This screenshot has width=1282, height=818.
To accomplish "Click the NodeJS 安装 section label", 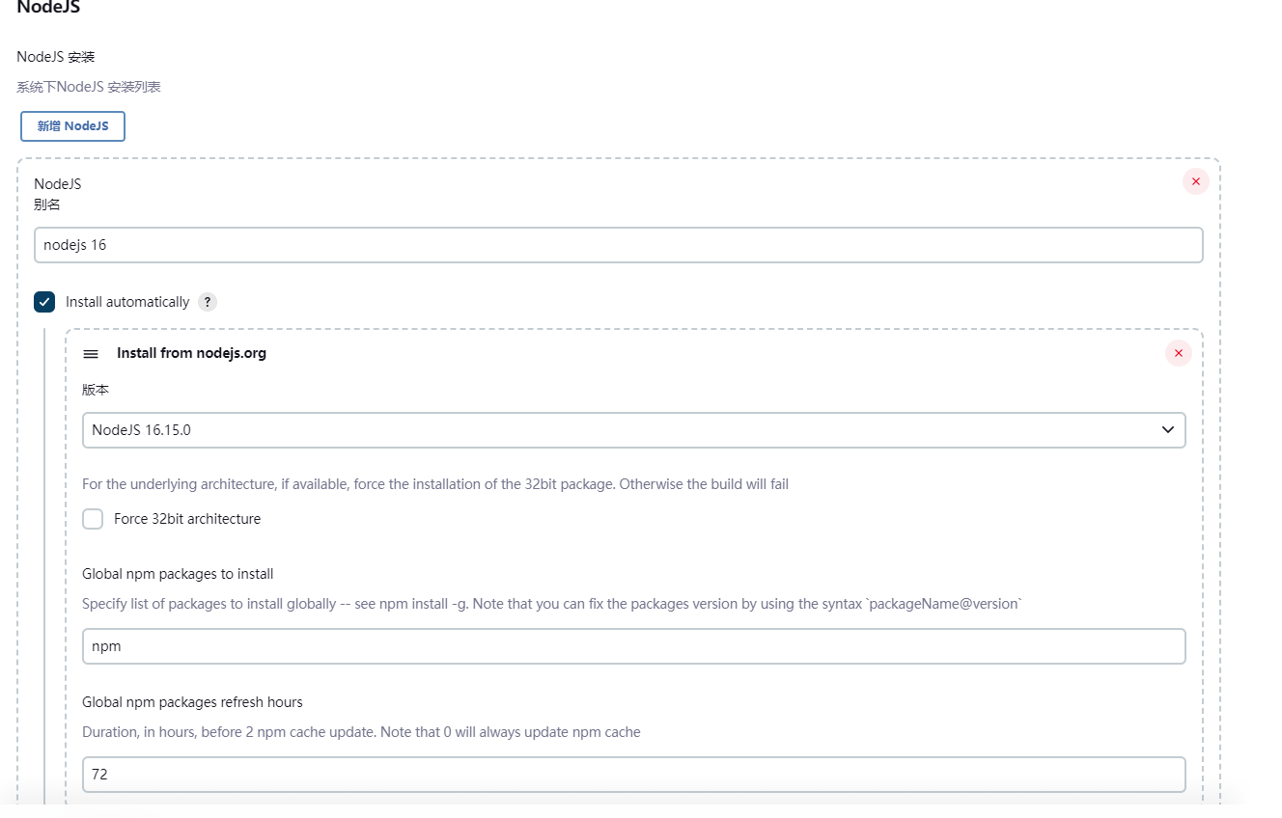I will 56,57.
